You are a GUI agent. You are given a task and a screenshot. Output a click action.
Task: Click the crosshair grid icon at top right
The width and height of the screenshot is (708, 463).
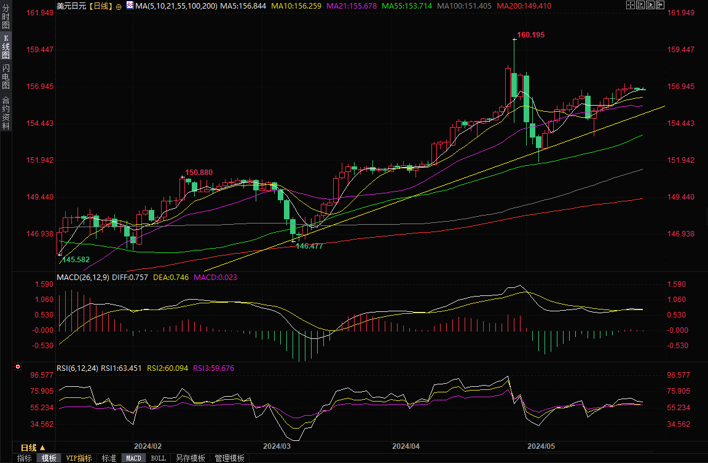[x=631, y=5]
